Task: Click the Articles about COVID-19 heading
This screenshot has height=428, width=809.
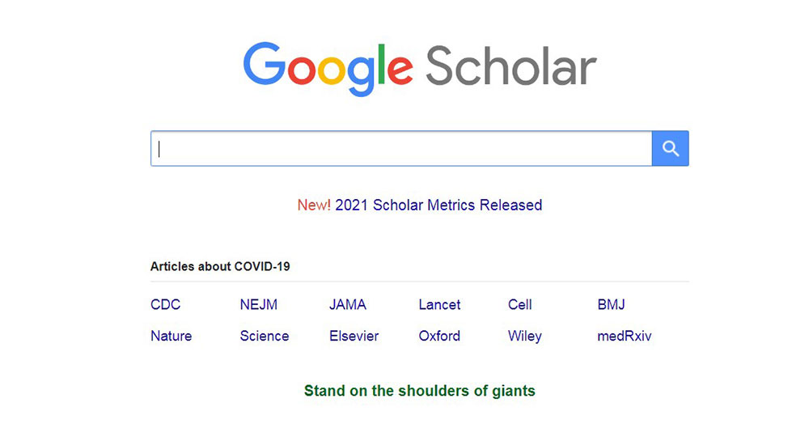Action: tap(220, 266)
